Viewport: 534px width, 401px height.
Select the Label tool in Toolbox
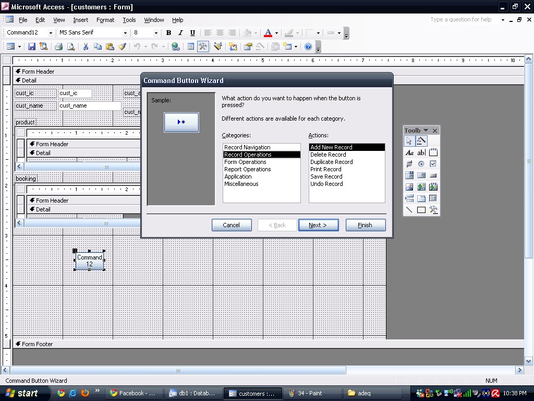409,153
